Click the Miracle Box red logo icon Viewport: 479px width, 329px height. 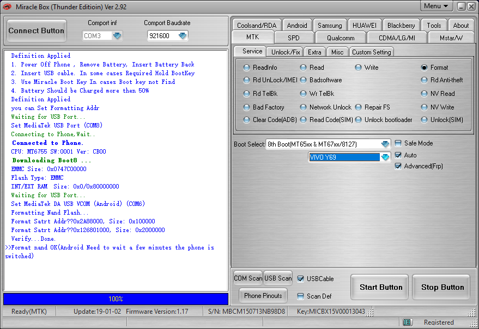click(7, 7)
